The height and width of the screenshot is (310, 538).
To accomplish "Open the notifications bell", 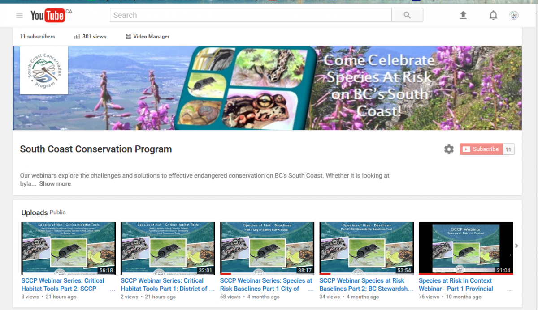I will 493,16.
